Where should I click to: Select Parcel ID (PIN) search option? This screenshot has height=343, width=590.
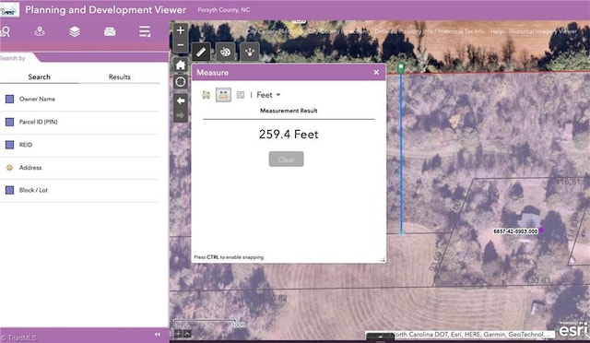80,122
